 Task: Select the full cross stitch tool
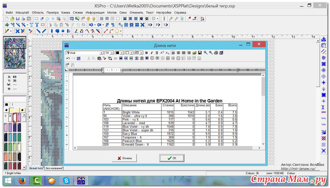pos(17,31)
